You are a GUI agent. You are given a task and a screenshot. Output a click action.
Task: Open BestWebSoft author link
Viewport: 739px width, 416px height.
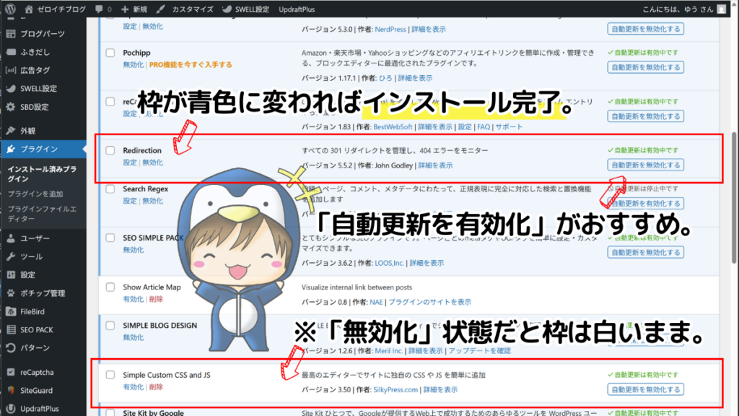pyautogui.click(x=393, y=127)
